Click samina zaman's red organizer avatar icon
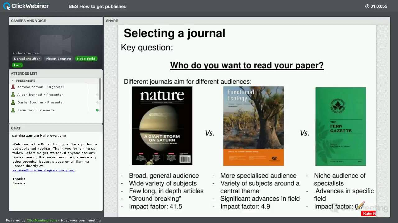The width and height of the screenshot is (398, 223). tap(13, 87)
